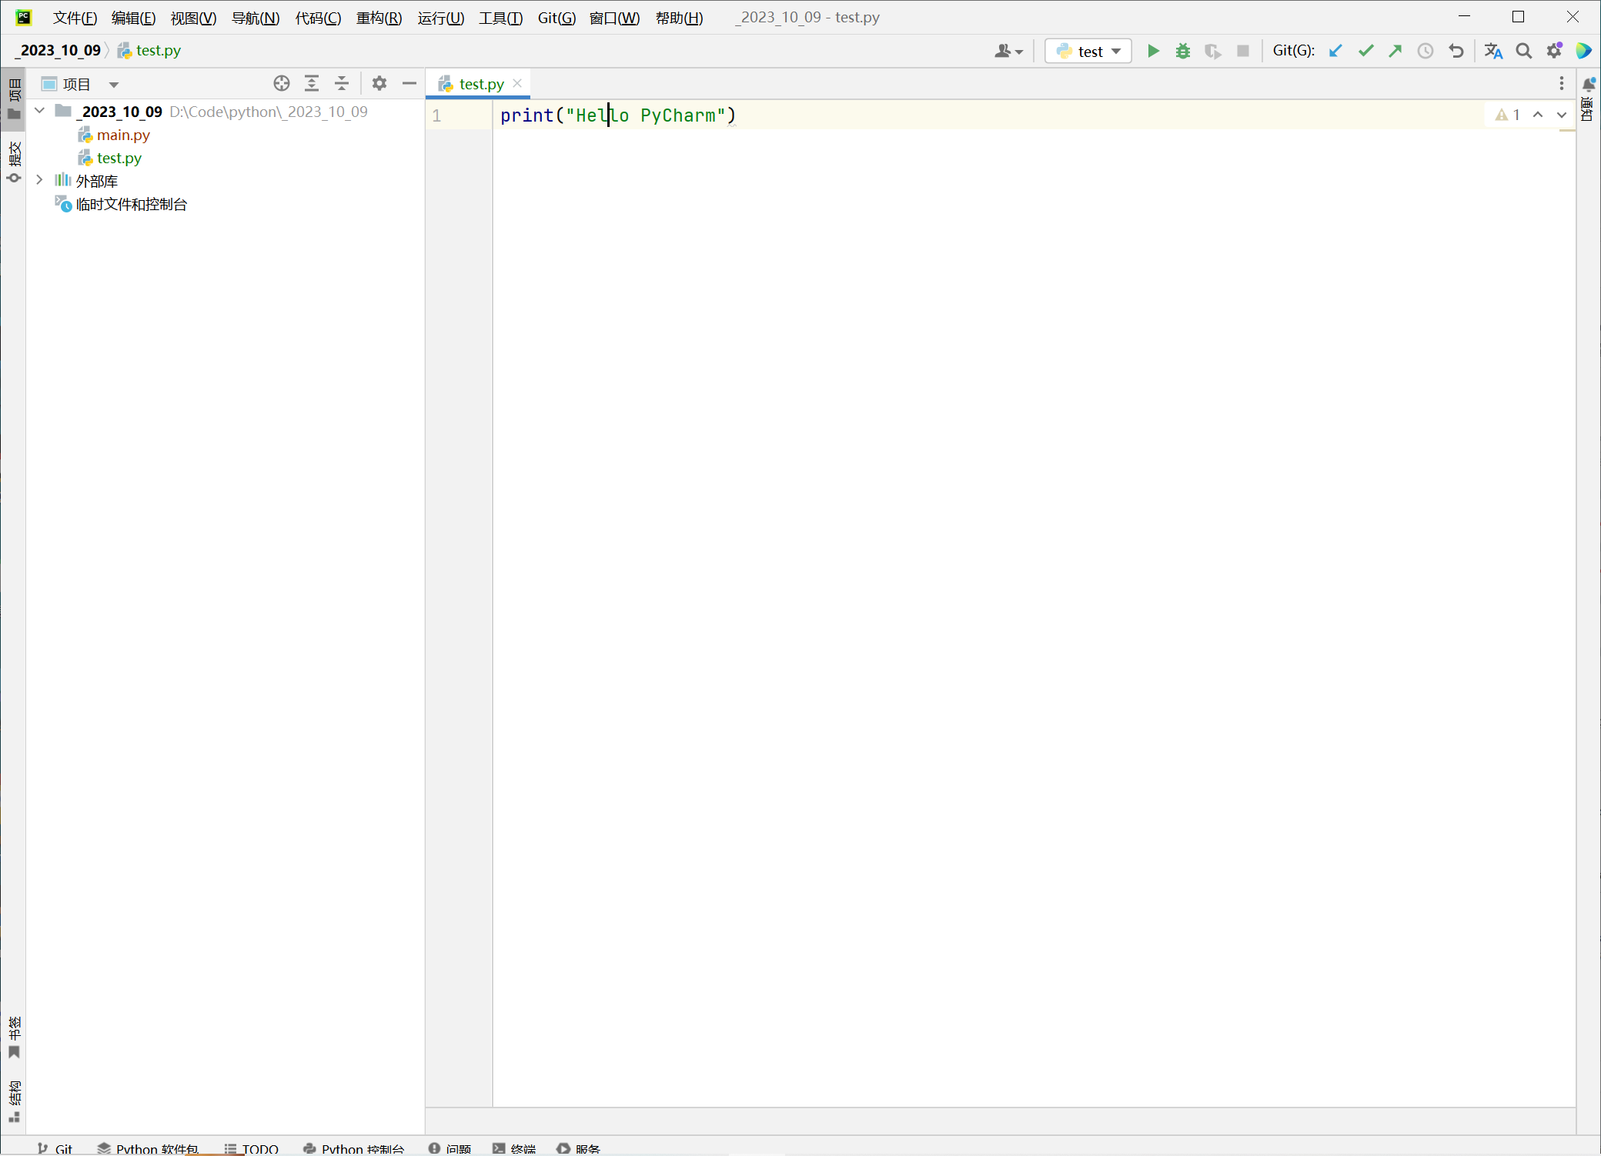Place cursor in print statement code line
1601x1156 pixels.
(x=618, y=115)
